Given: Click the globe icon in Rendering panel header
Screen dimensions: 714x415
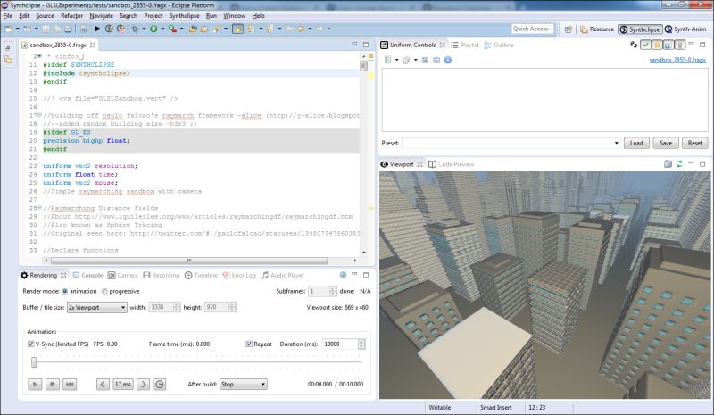Looking at the screenshot, I should pos(343,275).
